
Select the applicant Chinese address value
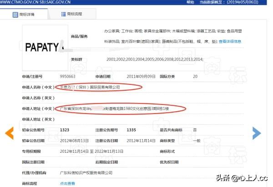tap(114, 109)
